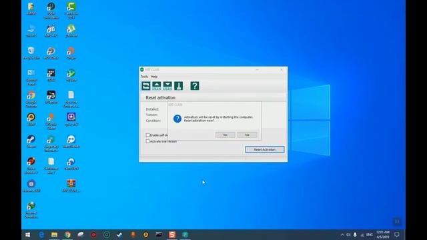
Task: Click the question mark help toolbar icon
Action: click(195, 86)
